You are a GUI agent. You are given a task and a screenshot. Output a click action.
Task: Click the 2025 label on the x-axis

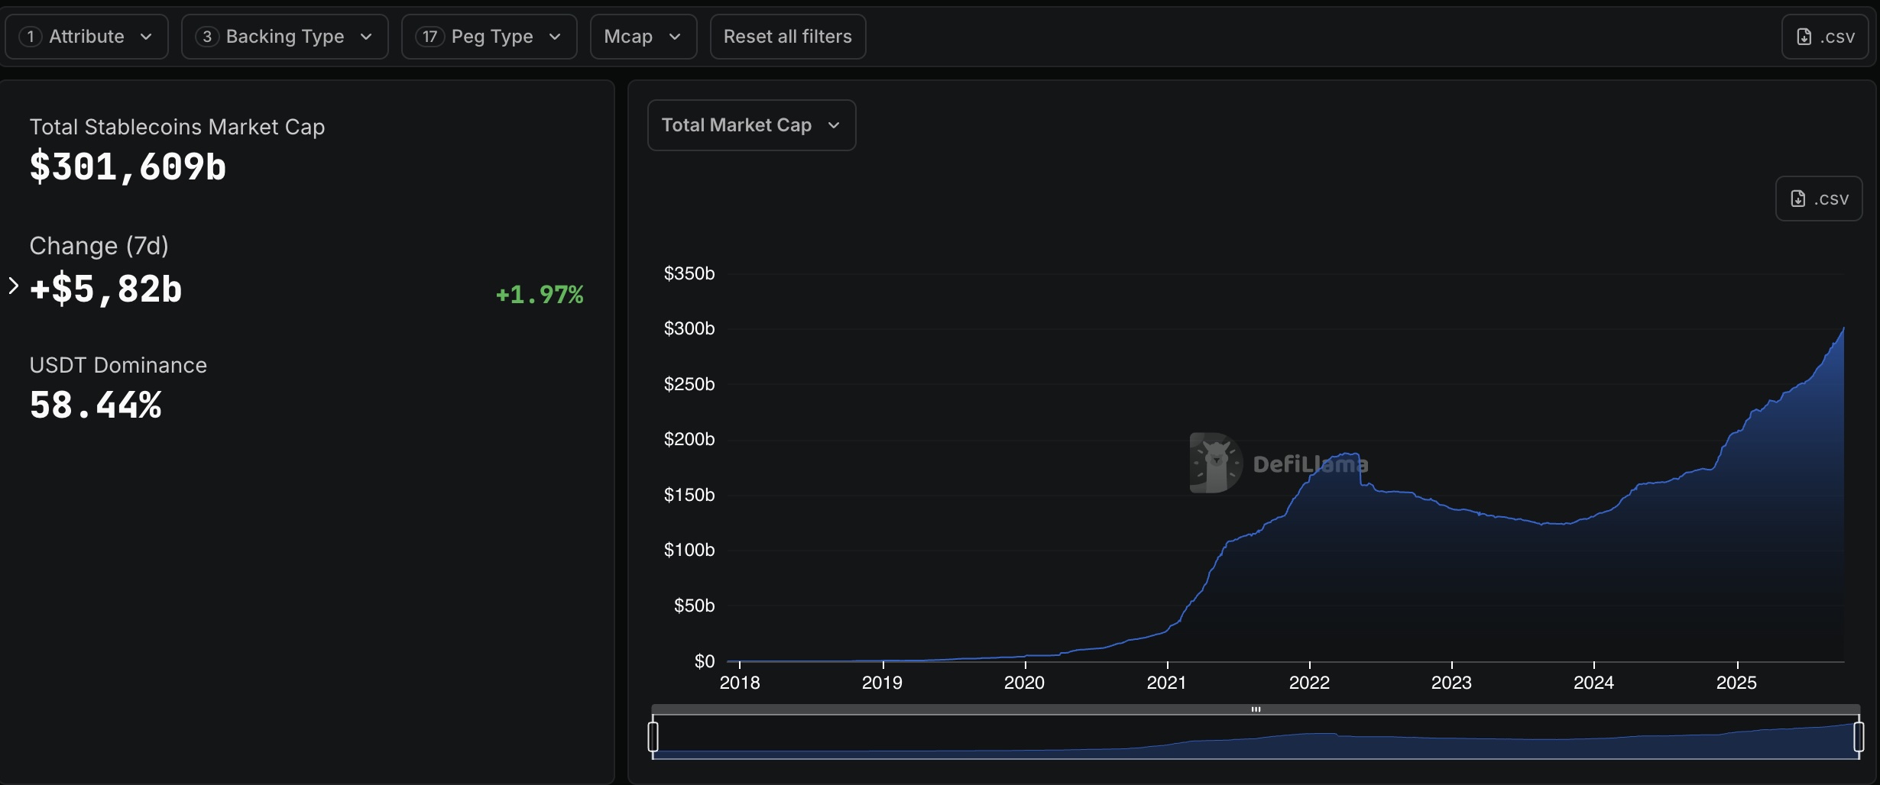pos(1736,683)
